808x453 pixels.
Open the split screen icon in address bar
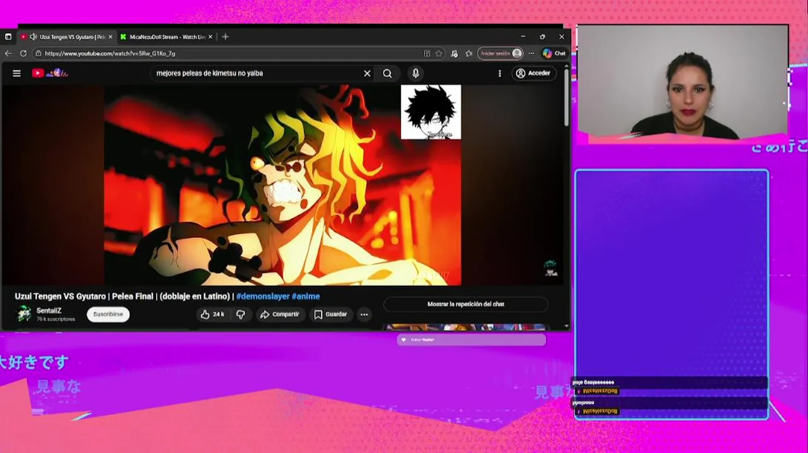click(x=427, y=53)
